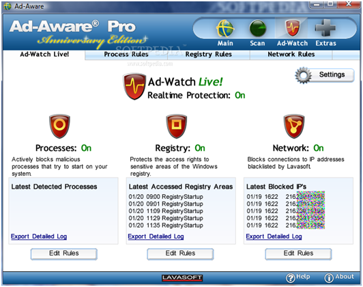This screenshot has width=363, height=287.
Task: Open Settings with the gear button
Action: coord(325,75)
